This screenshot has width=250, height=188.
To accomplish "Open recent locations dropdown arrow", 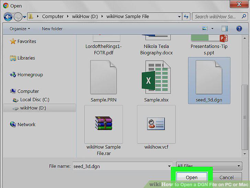I will (25, 16).
